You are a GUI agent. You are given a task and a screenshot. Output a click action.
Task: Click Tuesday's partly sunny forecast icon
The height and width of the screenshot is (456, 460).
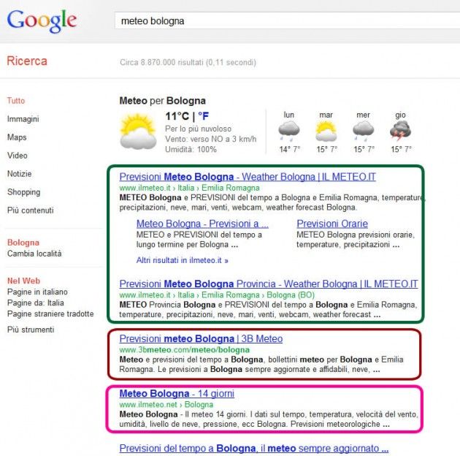(326, 131)
